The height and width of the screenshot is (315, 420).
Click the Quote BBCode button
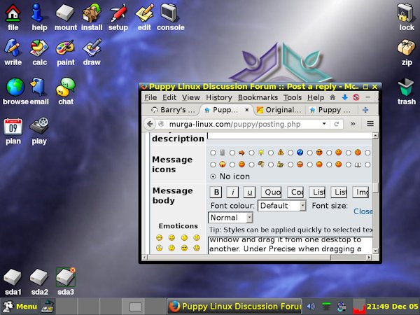click(272, 192)
